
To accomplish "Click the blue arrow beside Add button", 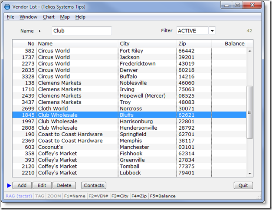I will 9,186.
